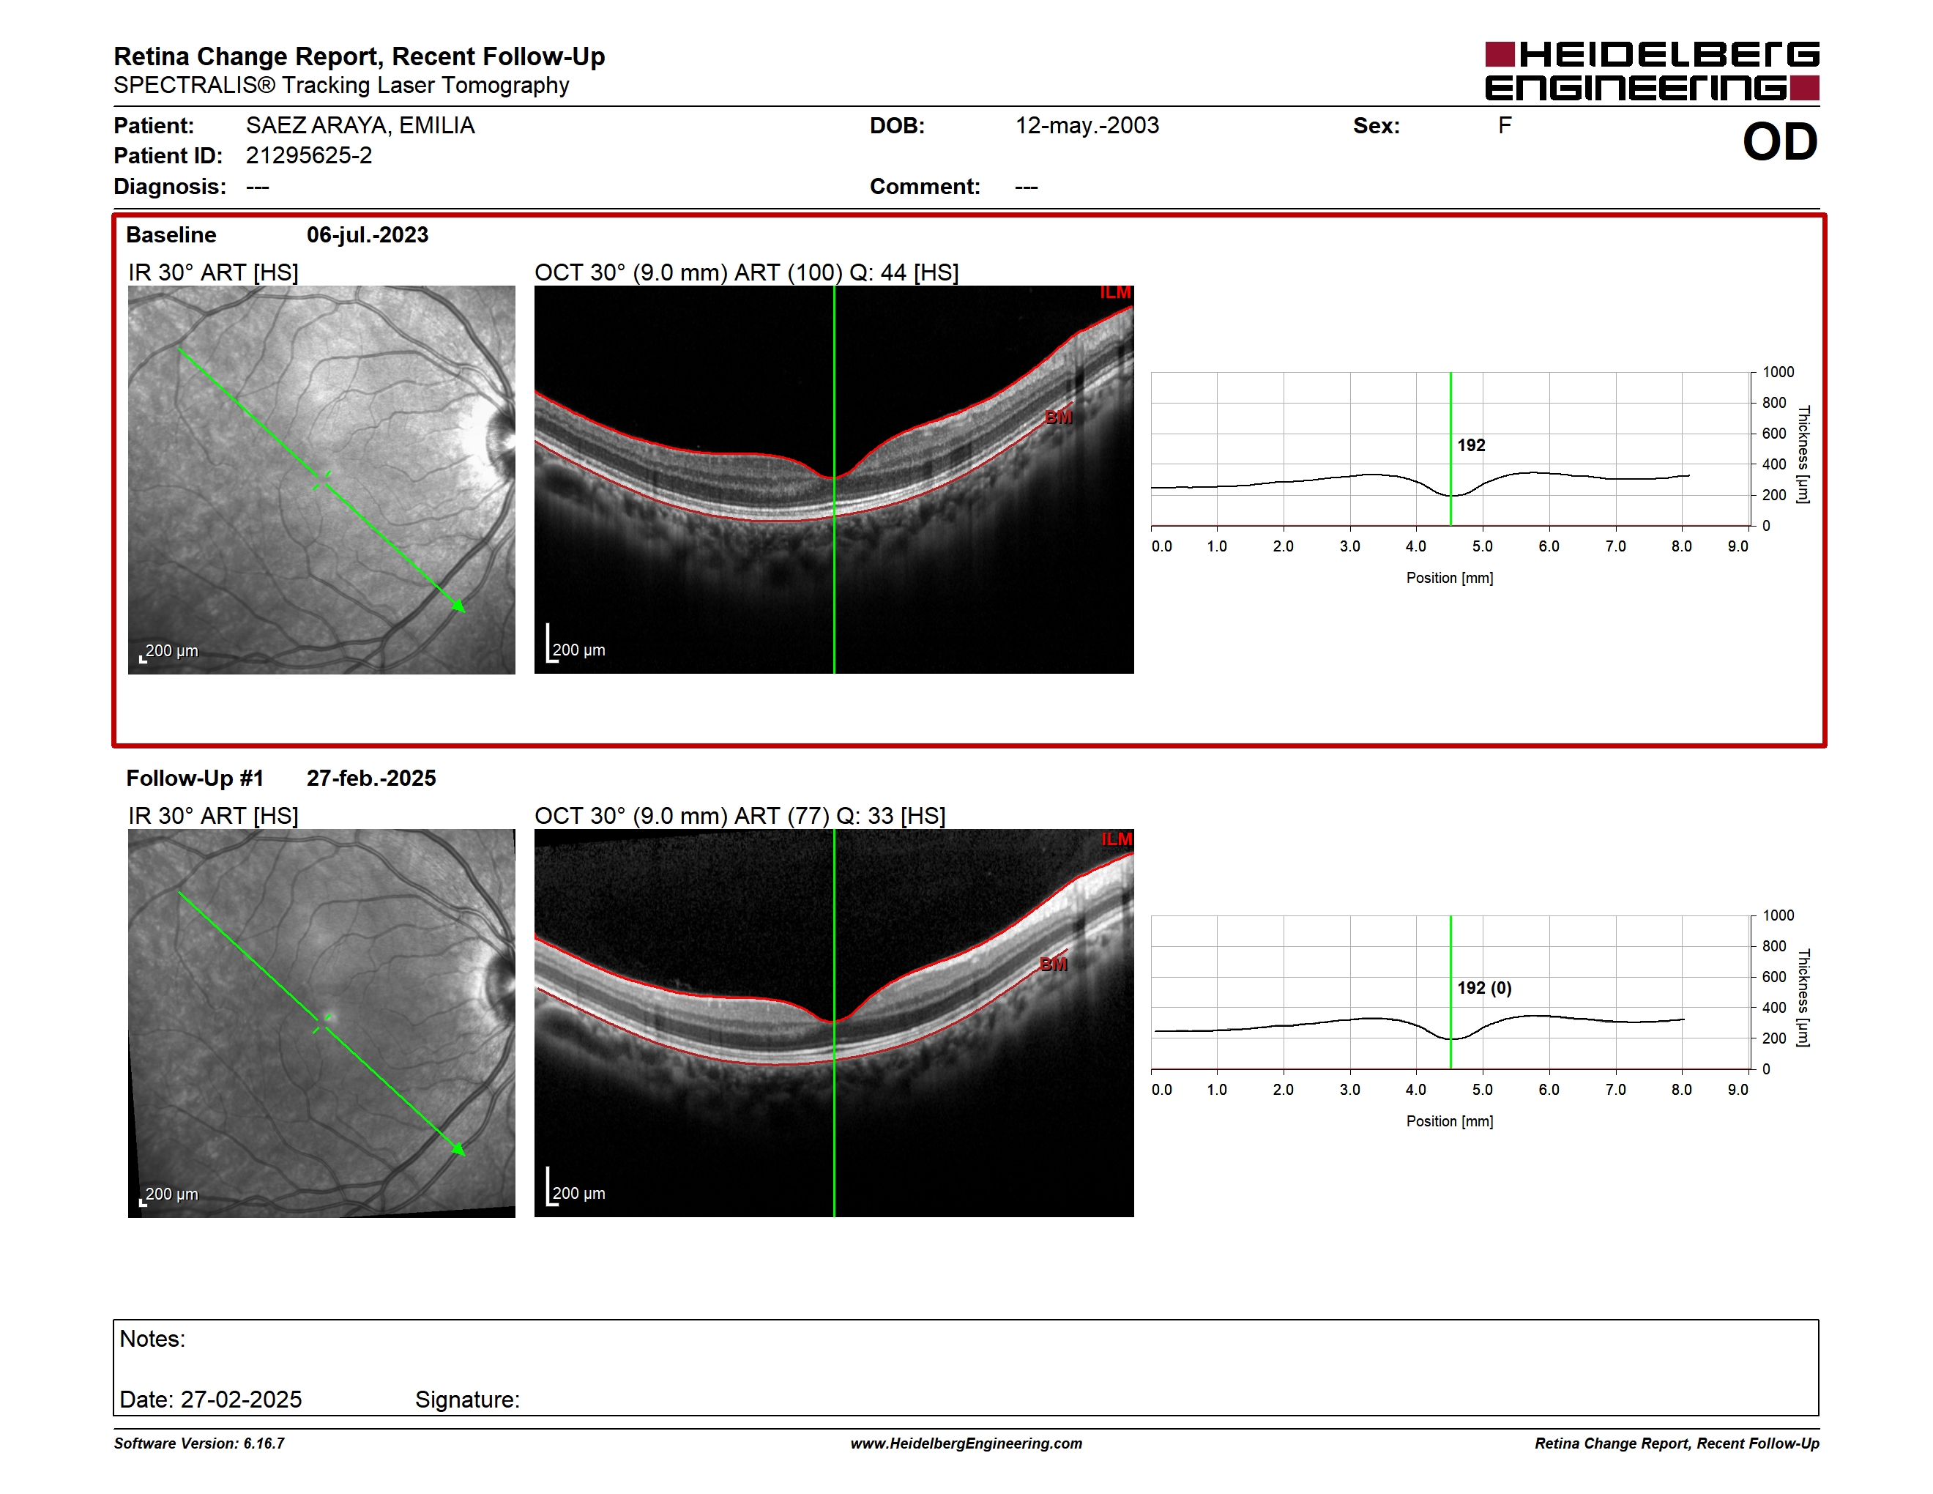Click the Diagnosis label

point(170,187)
